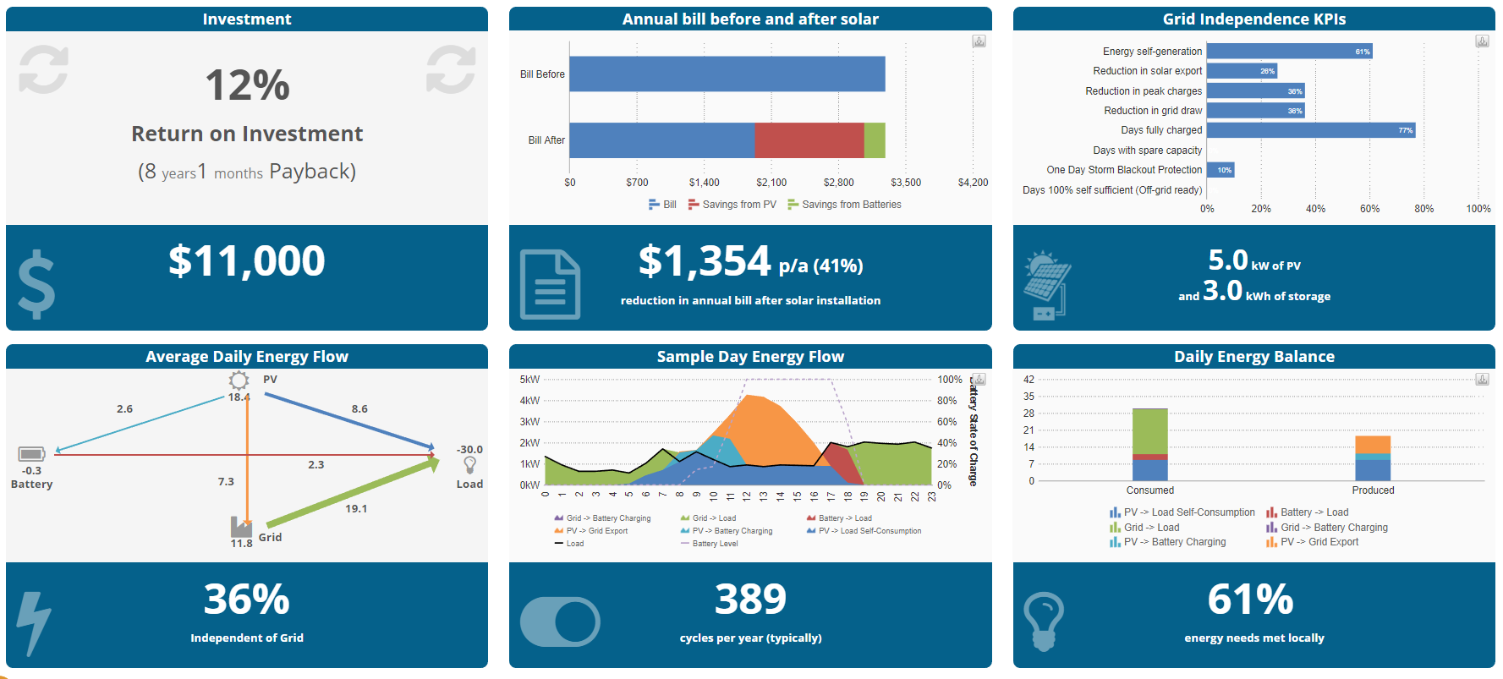
Task: Click the Sample Day Energy Flow panel header
Action: pos(750,356)
